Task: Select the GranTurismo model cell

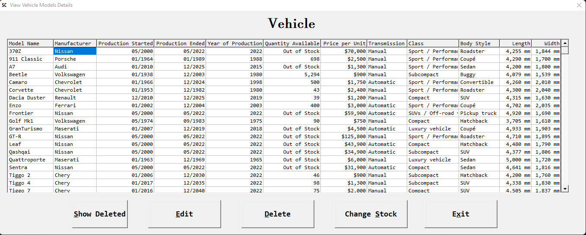Action: click(x=31, y=129)
